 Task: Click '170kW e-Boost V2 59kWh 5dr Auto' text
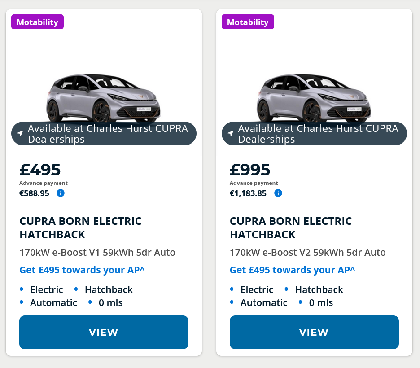[x=308, y=252]
